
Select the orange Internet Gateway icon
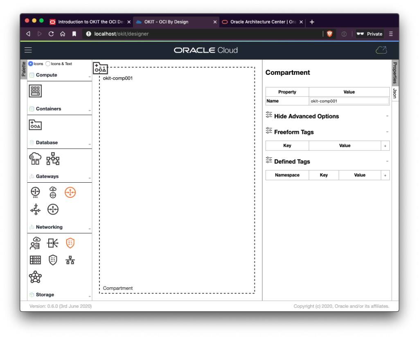tap(70, 193)
